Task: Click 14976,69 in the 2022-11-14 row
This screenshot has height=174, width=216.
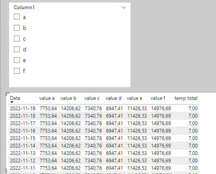Action: coord(161,146)
